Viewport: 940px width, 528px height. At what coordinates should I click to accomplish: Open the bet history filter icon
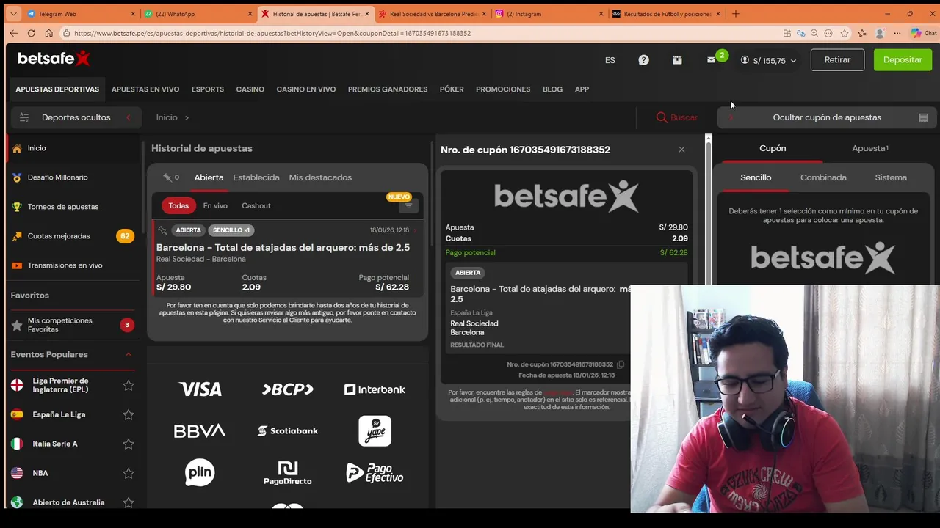(x=408, y=206)
